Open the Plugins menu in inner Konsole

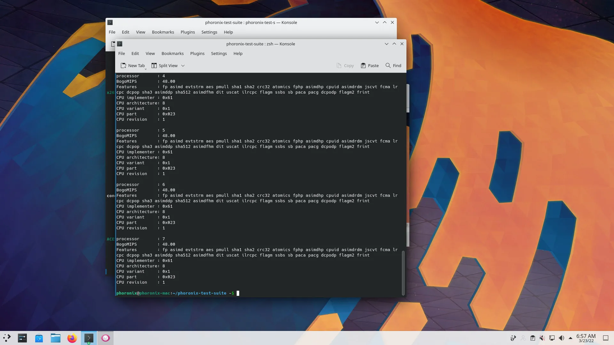pos(197,53)
